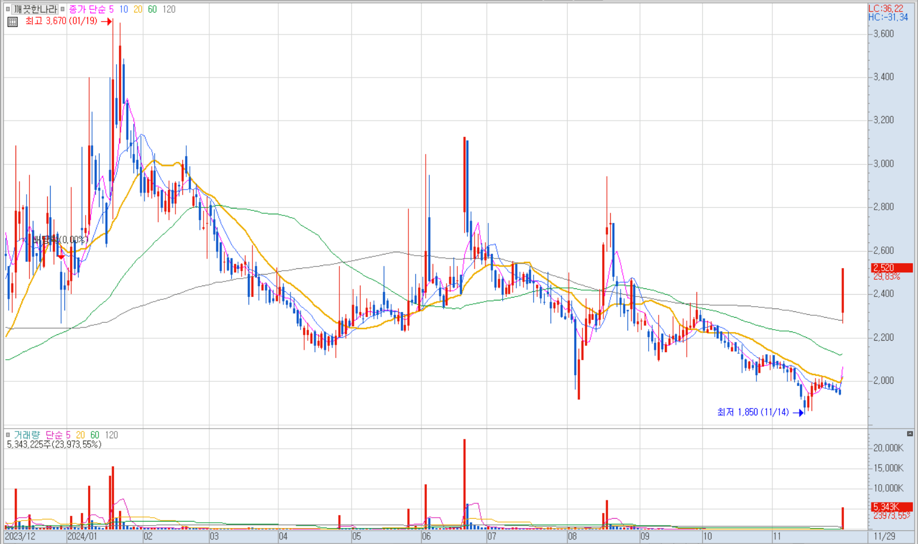Click the 20,000K volume axis label
Image resolution: width=918 pixels, height=544 pixels.
click(x=888, y=447)
